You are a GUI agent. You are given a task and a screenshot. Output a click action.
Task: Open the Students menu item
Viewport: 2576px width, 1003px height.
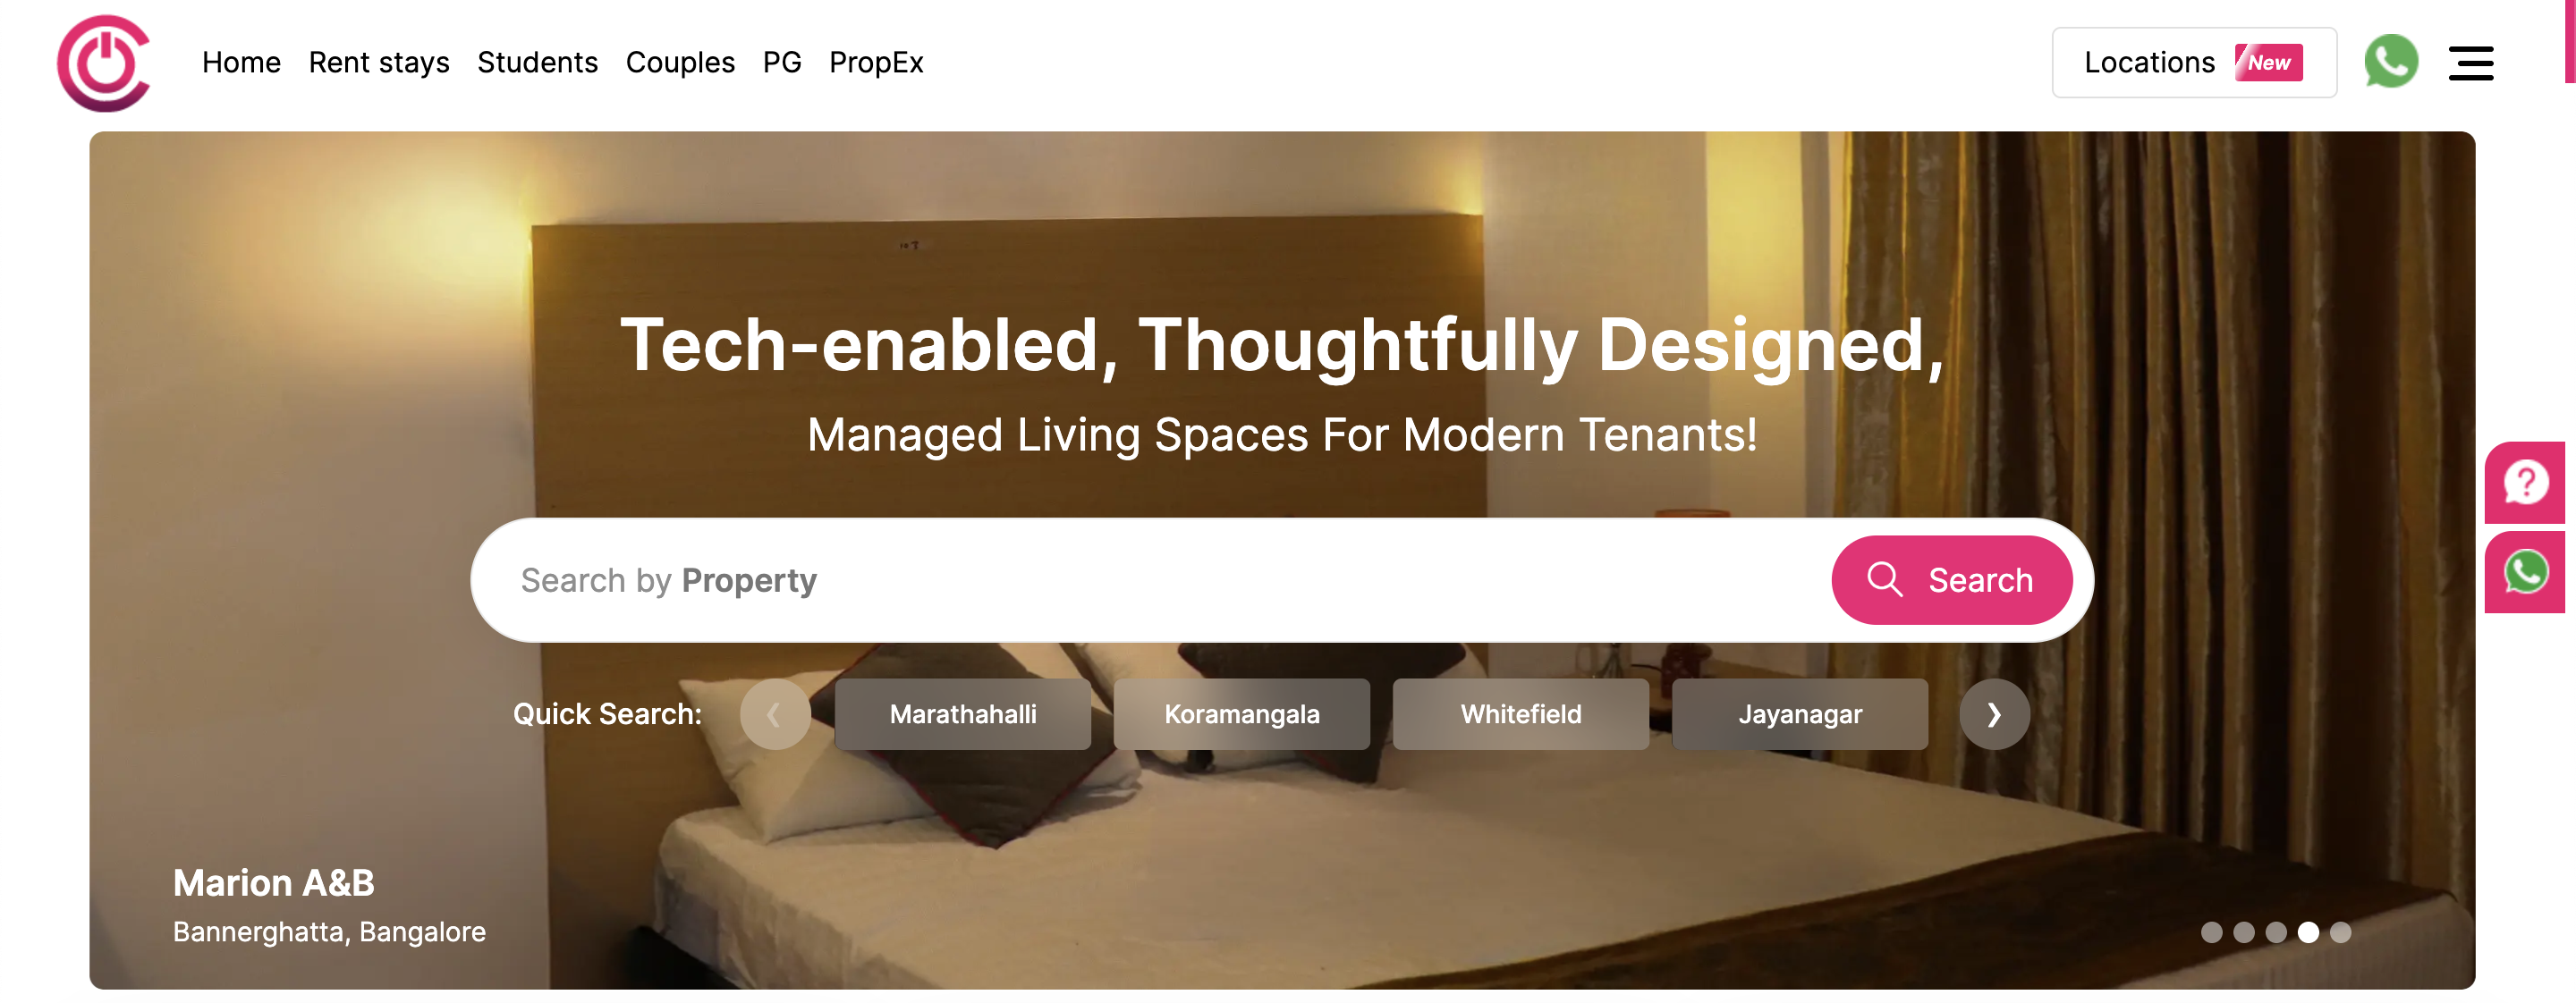(537, 63)
